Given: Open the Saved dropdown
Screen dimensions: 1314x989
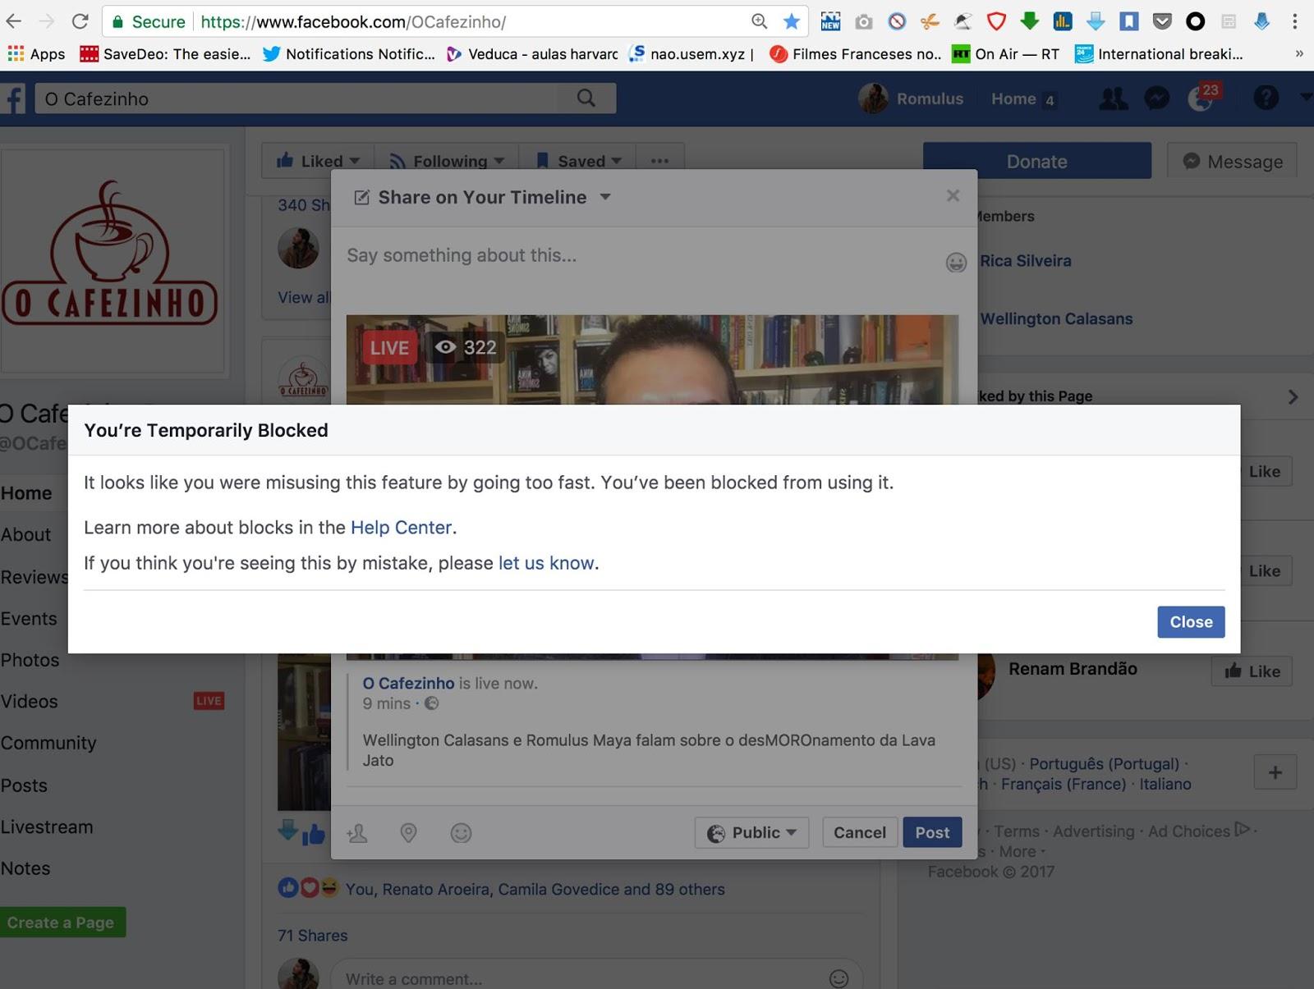Looking at the screenshot, I should tap(579, 161).
